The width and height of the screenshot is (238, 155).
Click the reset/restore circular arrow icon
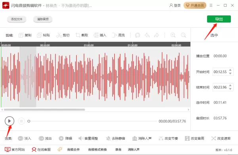tap(138, 35)
